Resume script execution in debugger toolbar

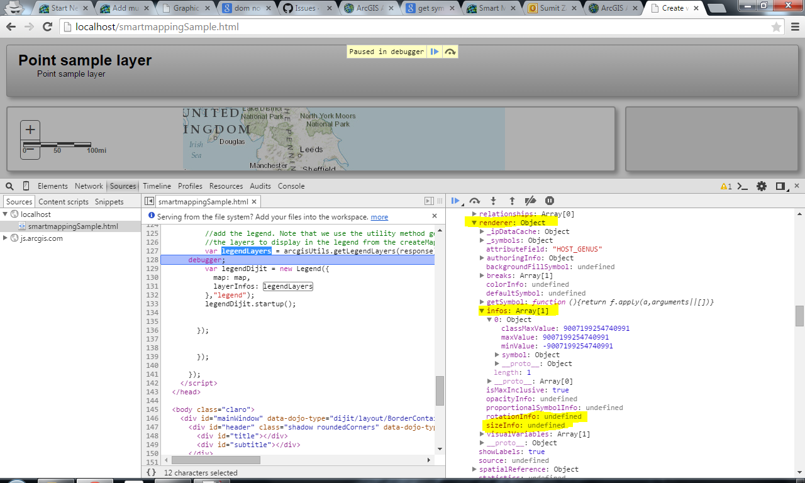tap(457, 201)
